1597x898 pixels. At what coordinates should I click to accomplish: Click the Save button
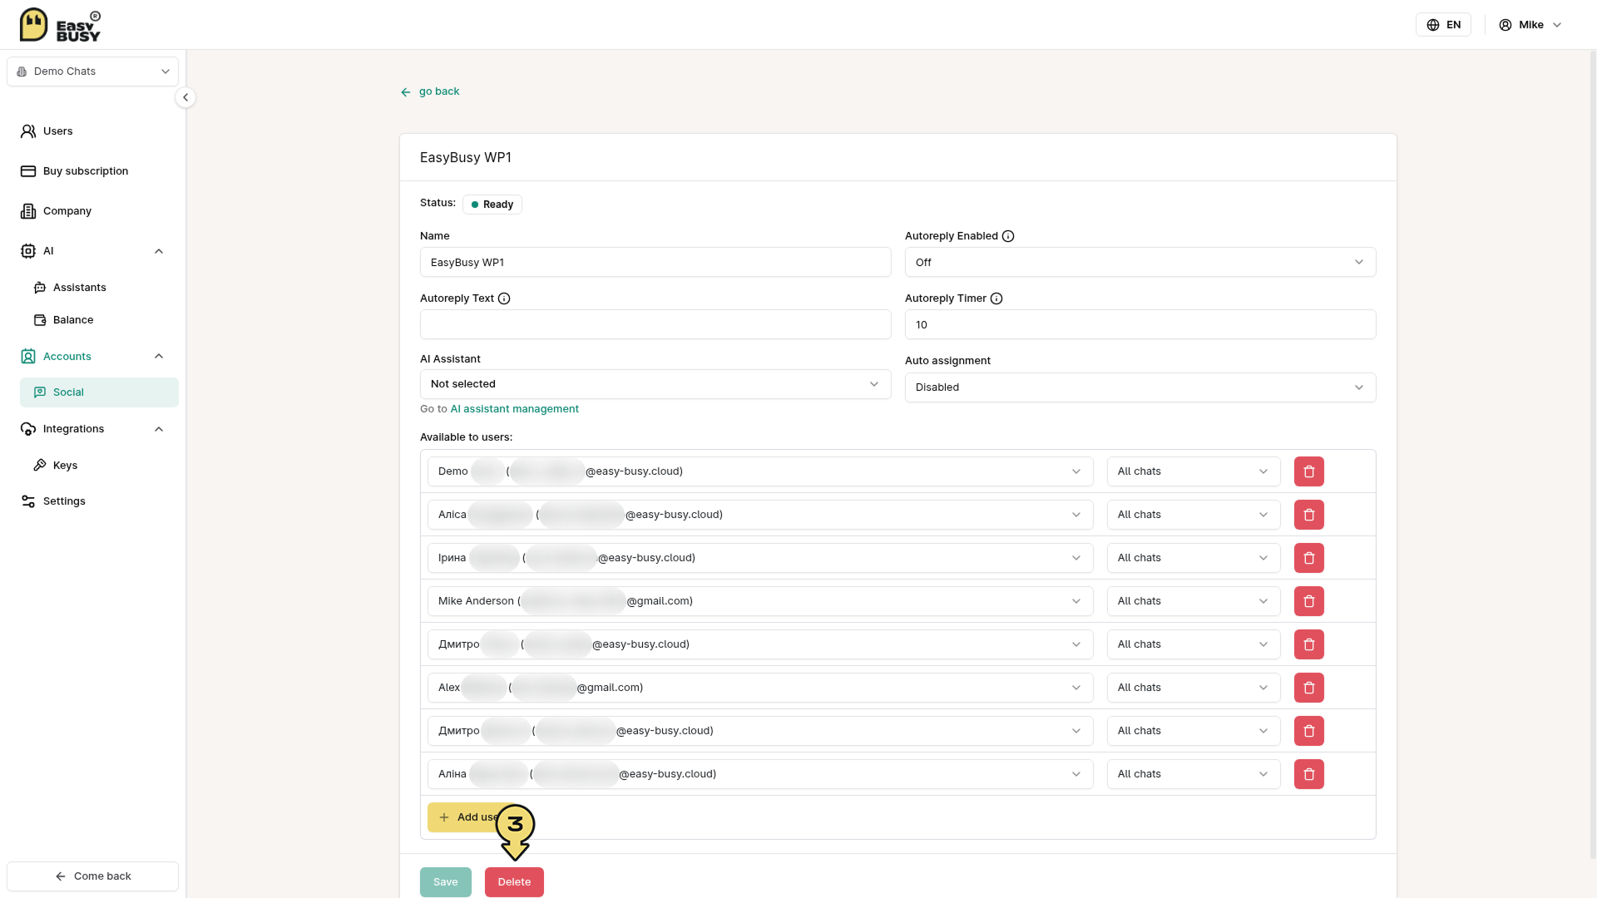tap(445, 882)
